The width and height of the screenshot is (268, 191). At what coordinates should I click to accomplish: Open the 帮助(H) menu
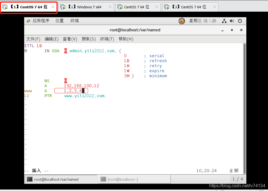[x=126, y=39]
